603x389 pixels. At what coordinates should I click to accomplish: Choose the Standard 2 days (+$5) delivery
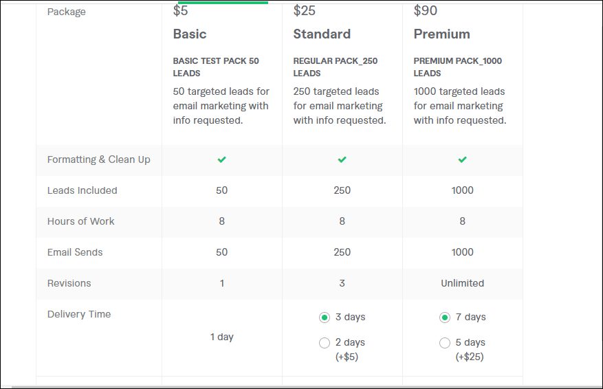[x=325, y=343]
